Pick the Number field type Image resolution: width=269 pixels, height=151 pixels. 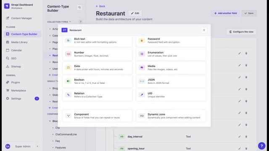tap(98, 54)
